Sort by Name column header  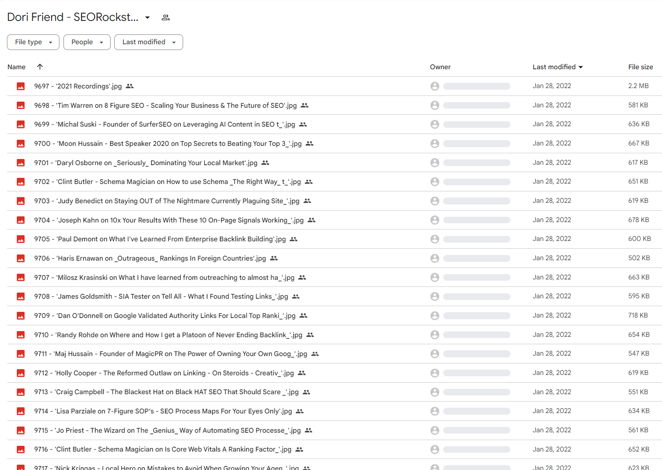pyautogui.click(x=16, y=67)
